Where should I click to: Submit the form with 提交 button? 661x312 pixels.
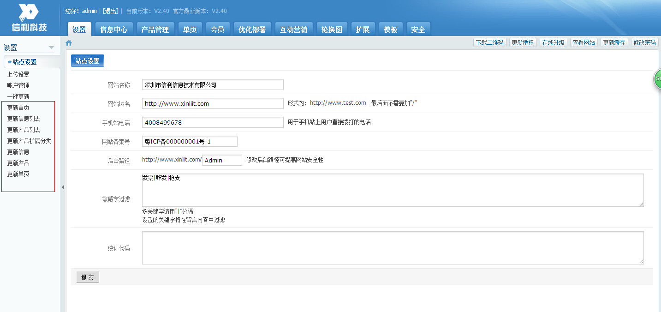[88, 277]
